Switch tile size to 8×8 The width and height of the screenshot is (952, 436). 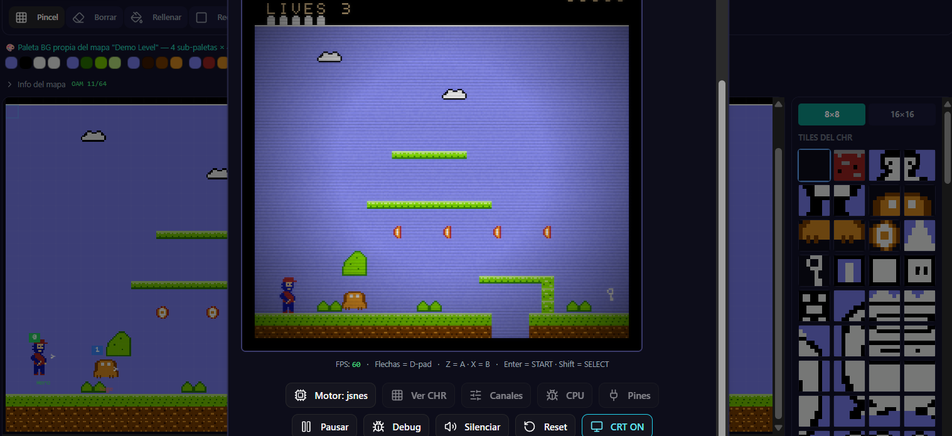(x=832, y=115)
